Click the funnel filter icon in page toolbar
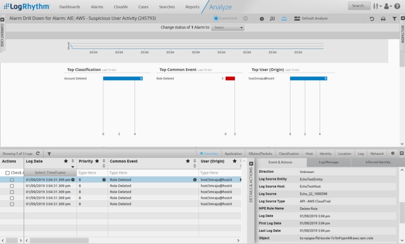The height and width of the screenshot is (244, 405). [394, 19]
